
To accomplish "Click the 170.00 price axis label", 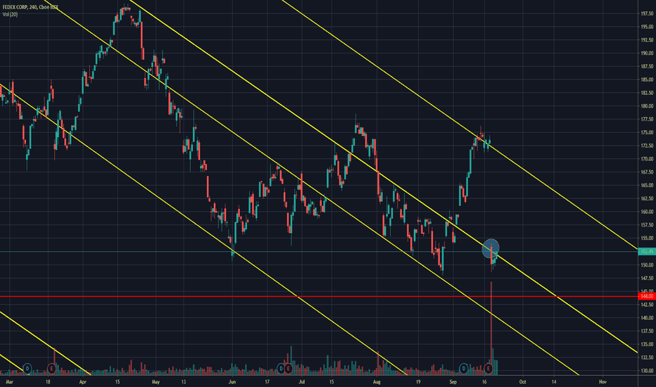I will (x=647, y=159).
